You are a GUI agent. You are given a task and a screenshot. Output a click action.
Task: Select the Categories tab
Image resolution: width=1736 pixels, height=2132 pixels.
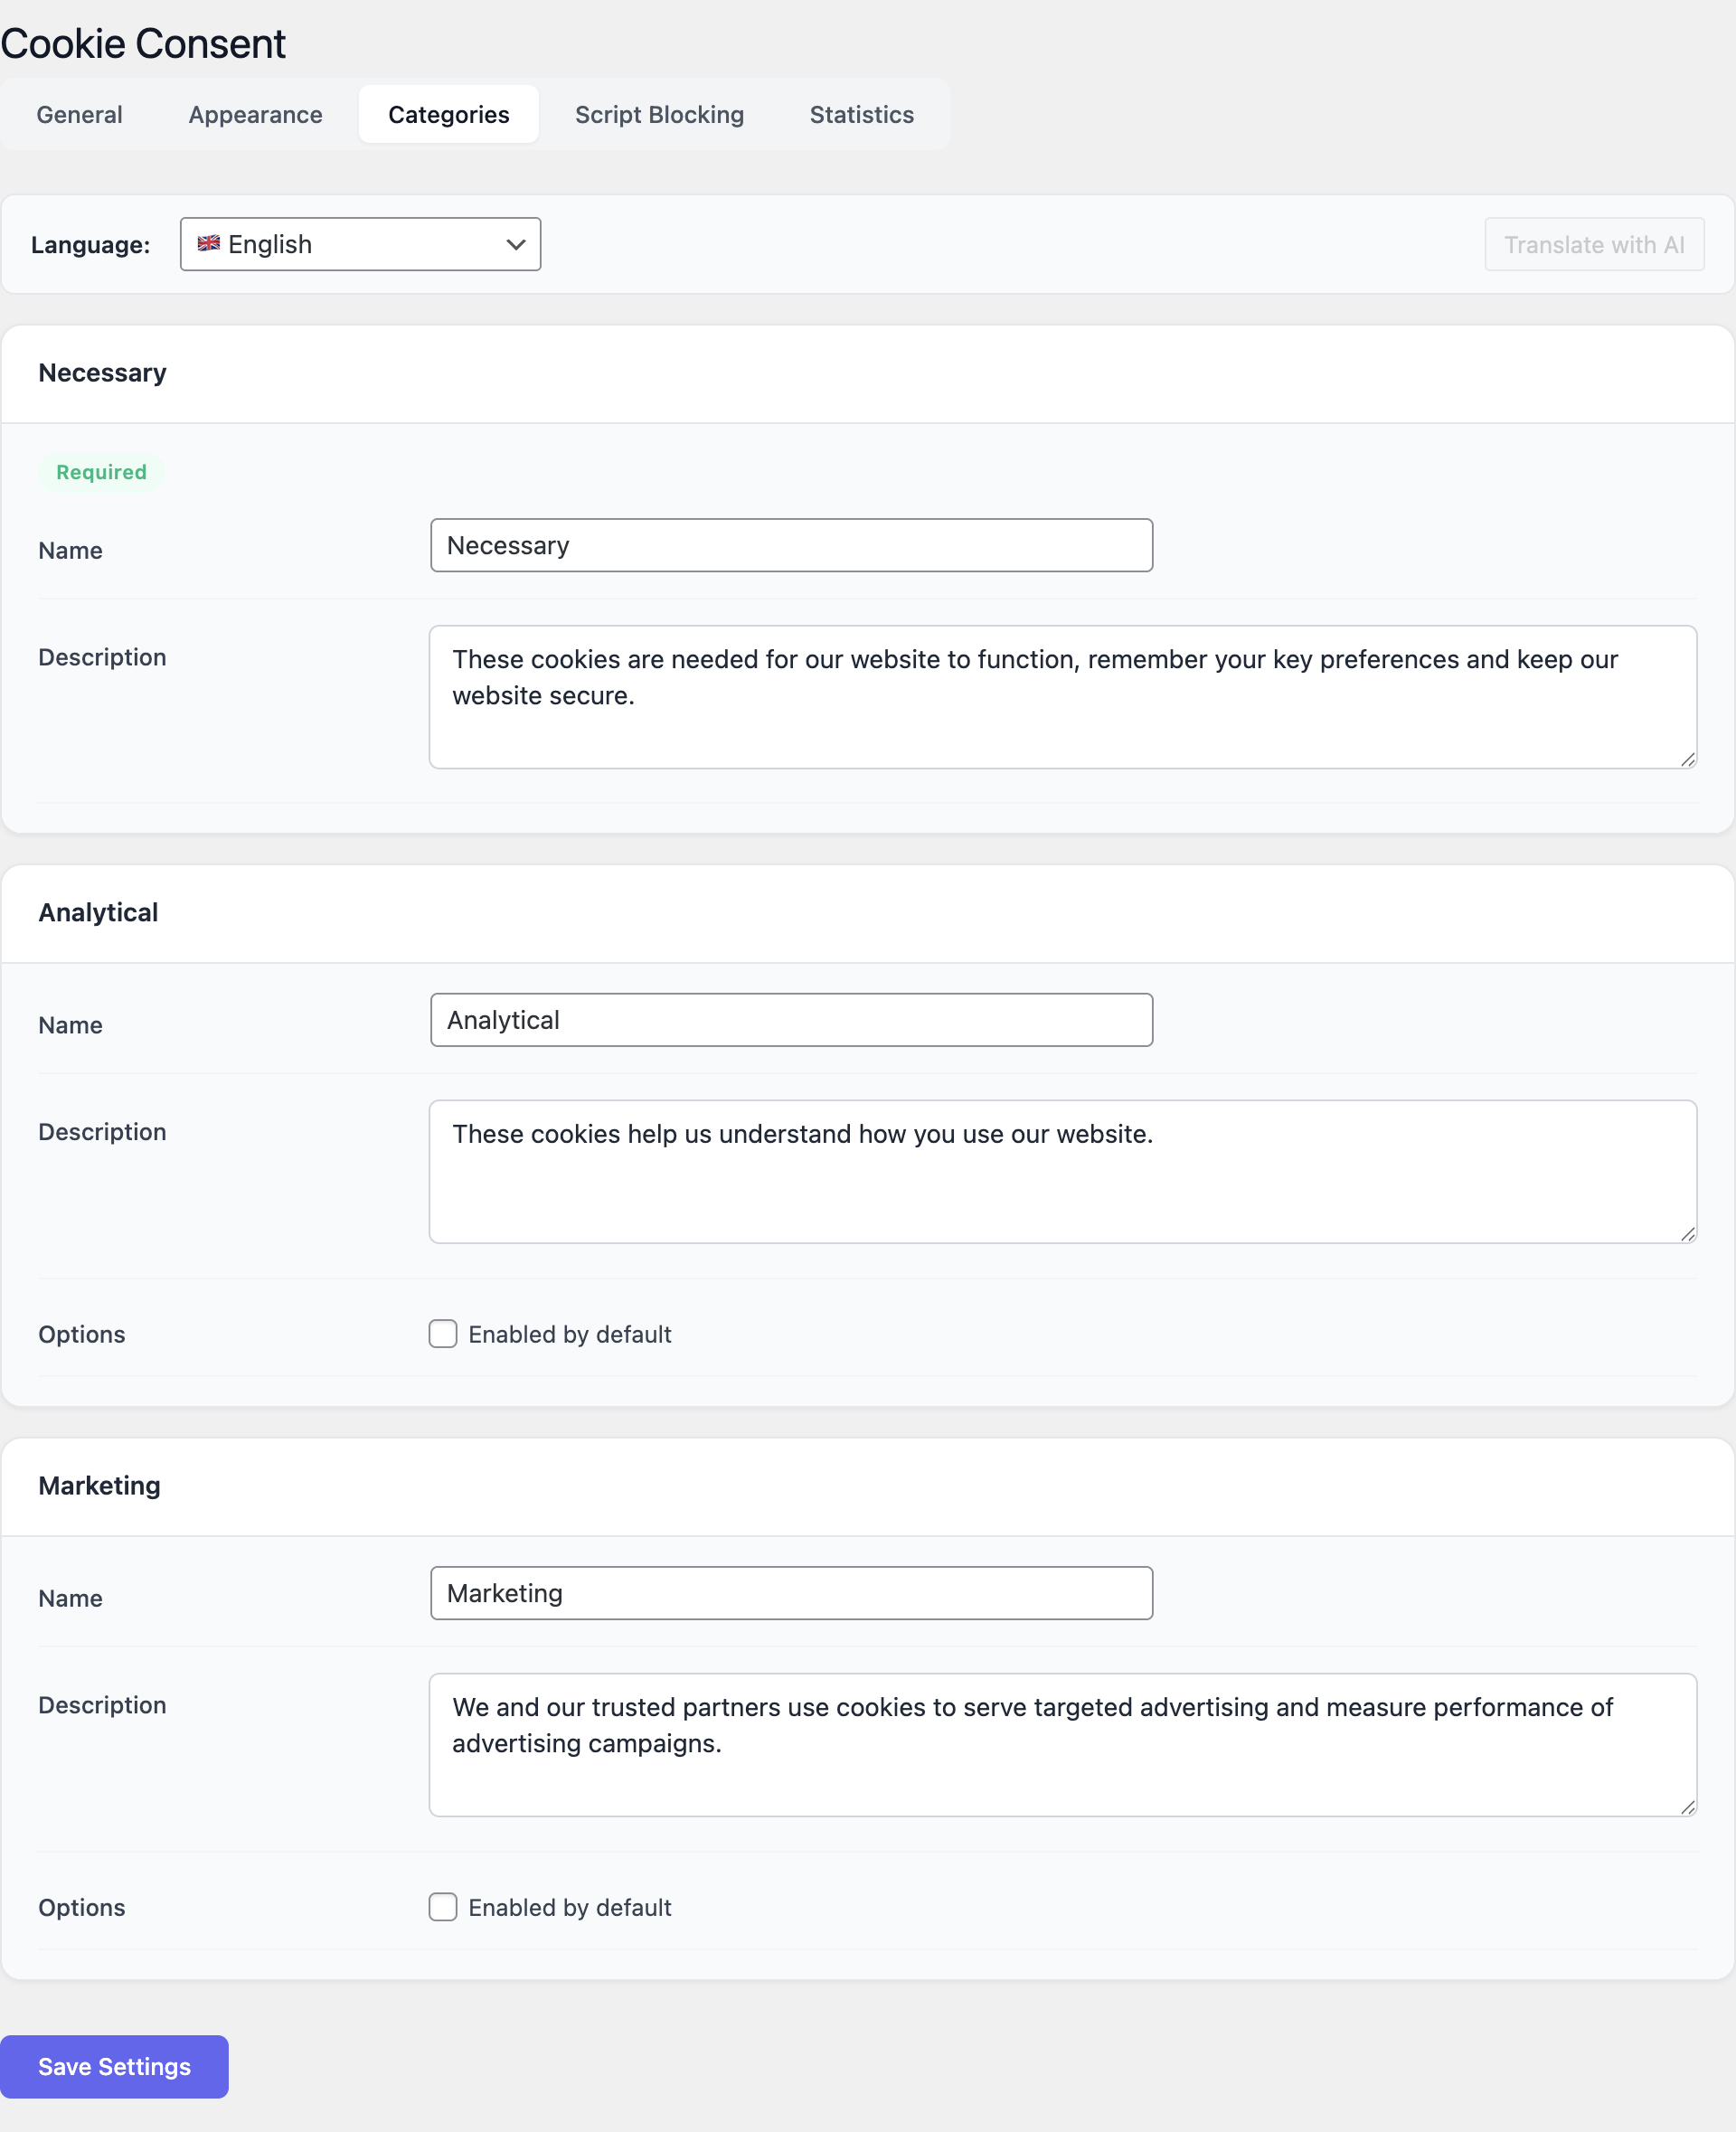[448, 115]
